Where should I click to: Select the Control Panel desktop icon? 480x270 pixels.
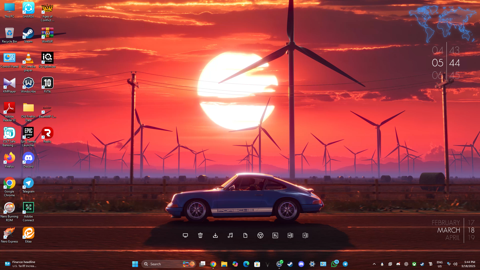click(9, 60)
